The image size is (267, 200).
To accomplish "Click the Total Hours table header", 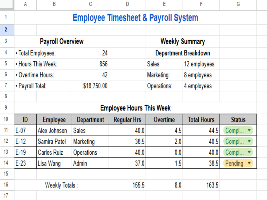I will pyautogui.click(x=201, y=119).
